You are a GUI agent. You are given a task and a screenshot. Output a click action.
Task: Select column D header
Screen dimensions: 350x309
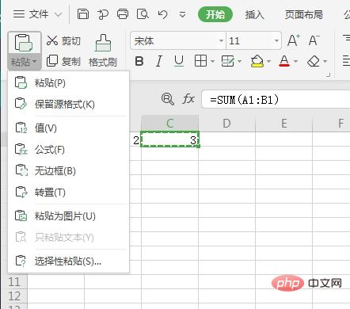pyautogui.click(x=226, y=123)
